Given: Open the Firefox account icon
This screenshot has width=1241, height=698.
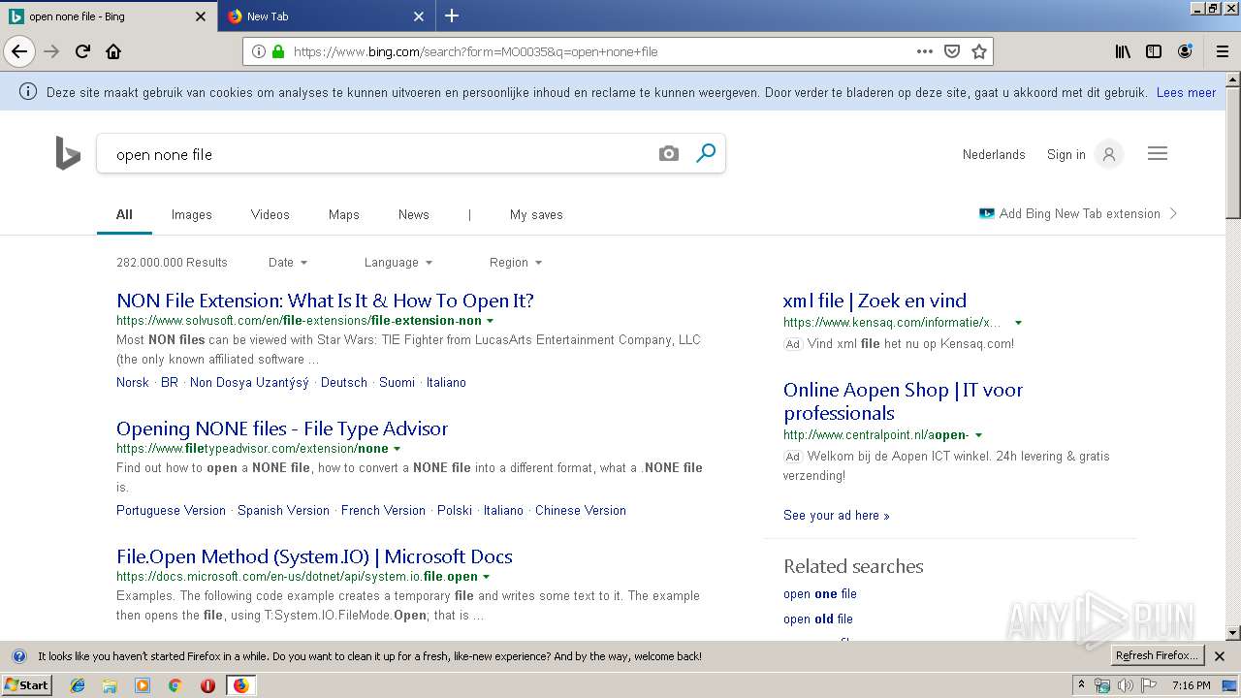Looking at the screenshot, I should tap(1185, 51).
